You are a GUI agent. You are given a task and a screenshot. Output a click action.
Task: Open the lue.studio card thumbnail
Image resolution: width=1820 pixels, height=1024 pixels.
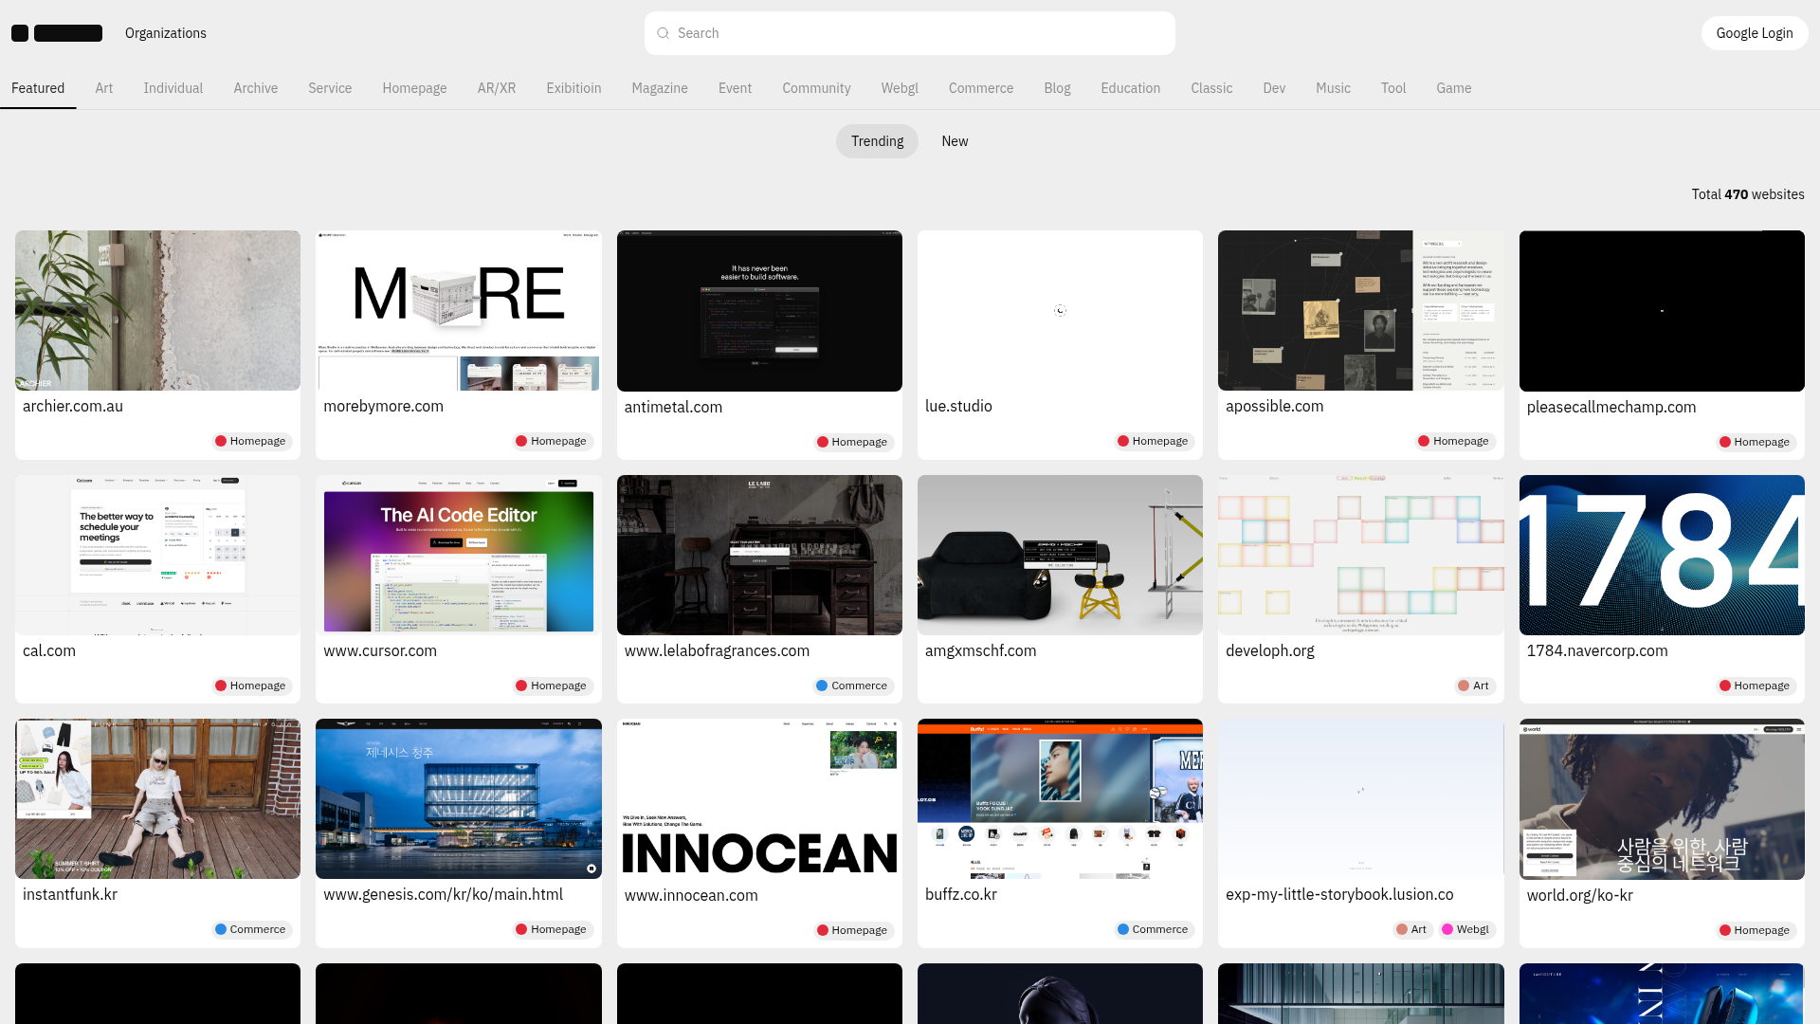click(x=1060, y=310)
